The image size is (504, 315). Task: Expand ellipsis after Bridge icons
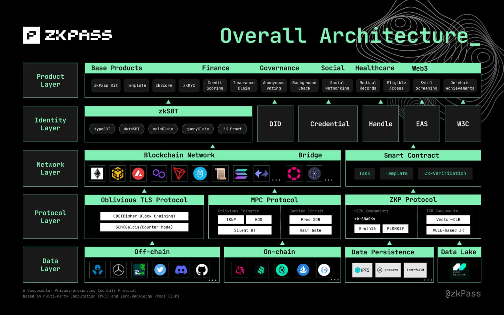pos(328,180)
